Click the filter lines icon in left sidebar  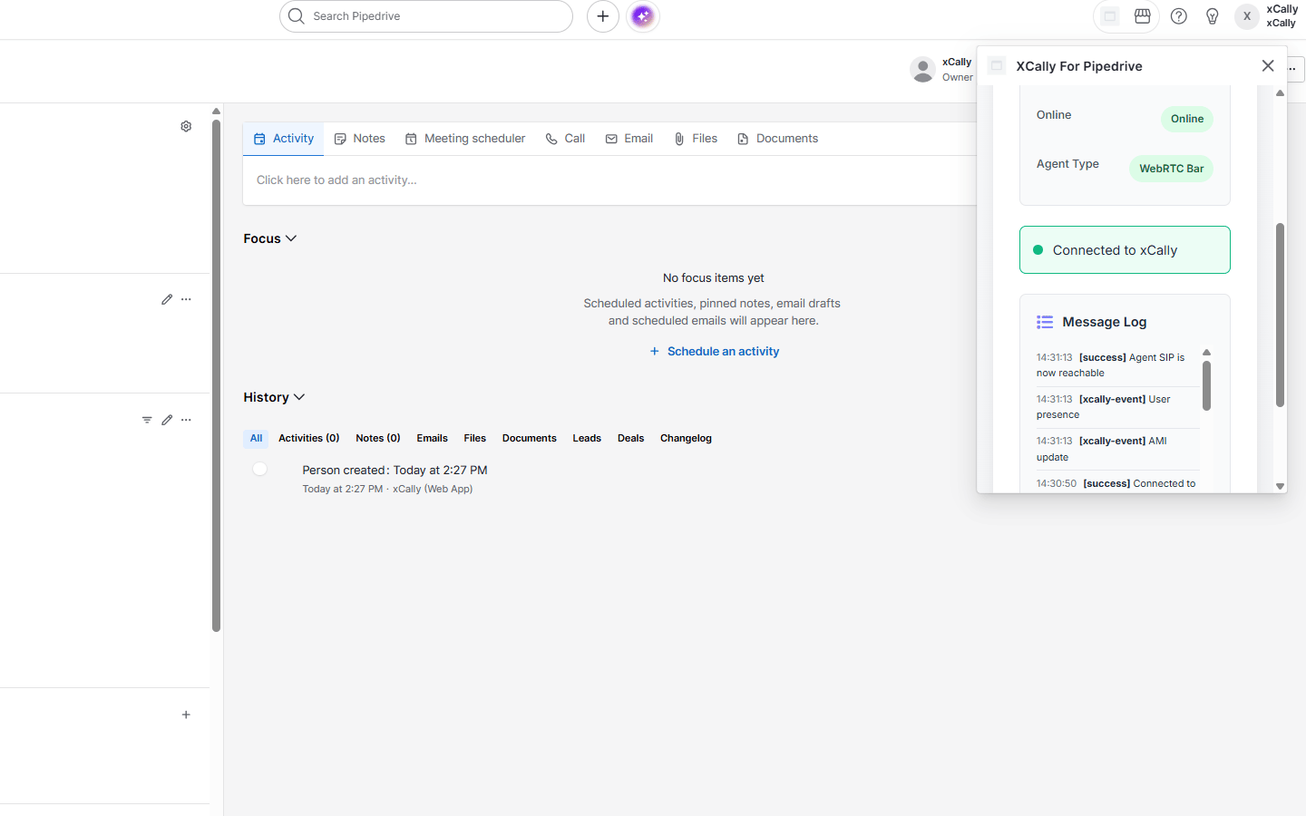[x=147, y=420]
